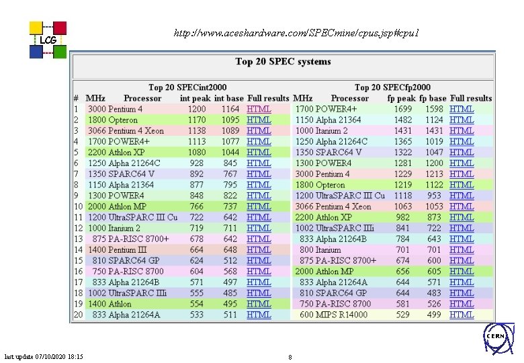The height and width of the screenshot is (363, 524).
Task: Click the 'last update 07/10/2020 18:15' footer text
Action: pyautogui.click(x=44, y=357)
